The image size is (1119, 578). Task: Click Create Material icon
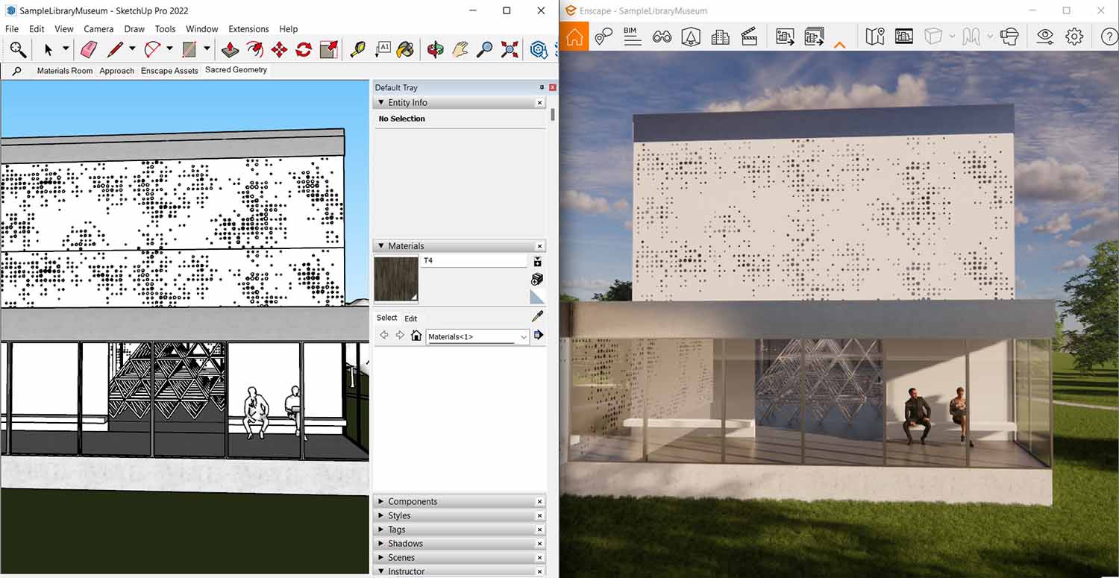tap(537, 279)
